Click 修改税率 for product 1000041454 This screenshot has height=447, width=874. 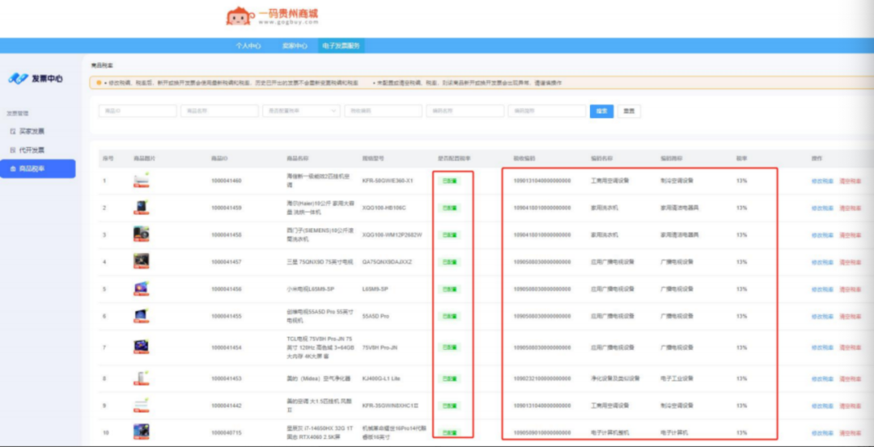tap(822, 348)
